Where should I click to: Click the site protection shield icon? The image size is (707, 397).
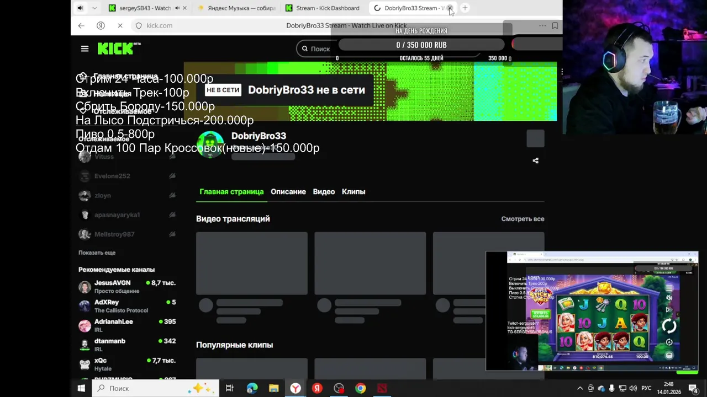point(139,25)
